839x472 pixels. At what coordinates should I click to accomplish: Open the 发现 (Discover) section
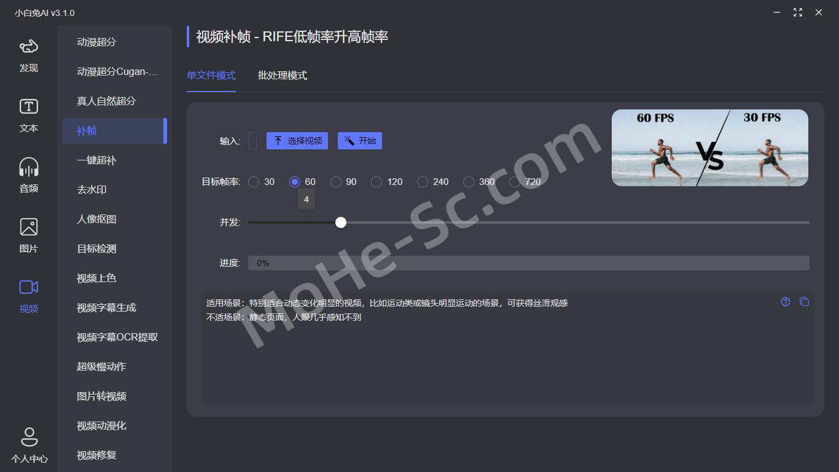[29, 55]
